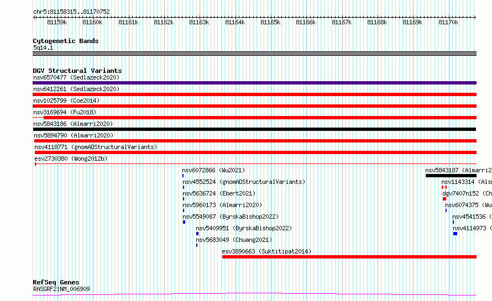
Task: Click the DGV Structural Variants track title
Action: (x=77, y=71)
